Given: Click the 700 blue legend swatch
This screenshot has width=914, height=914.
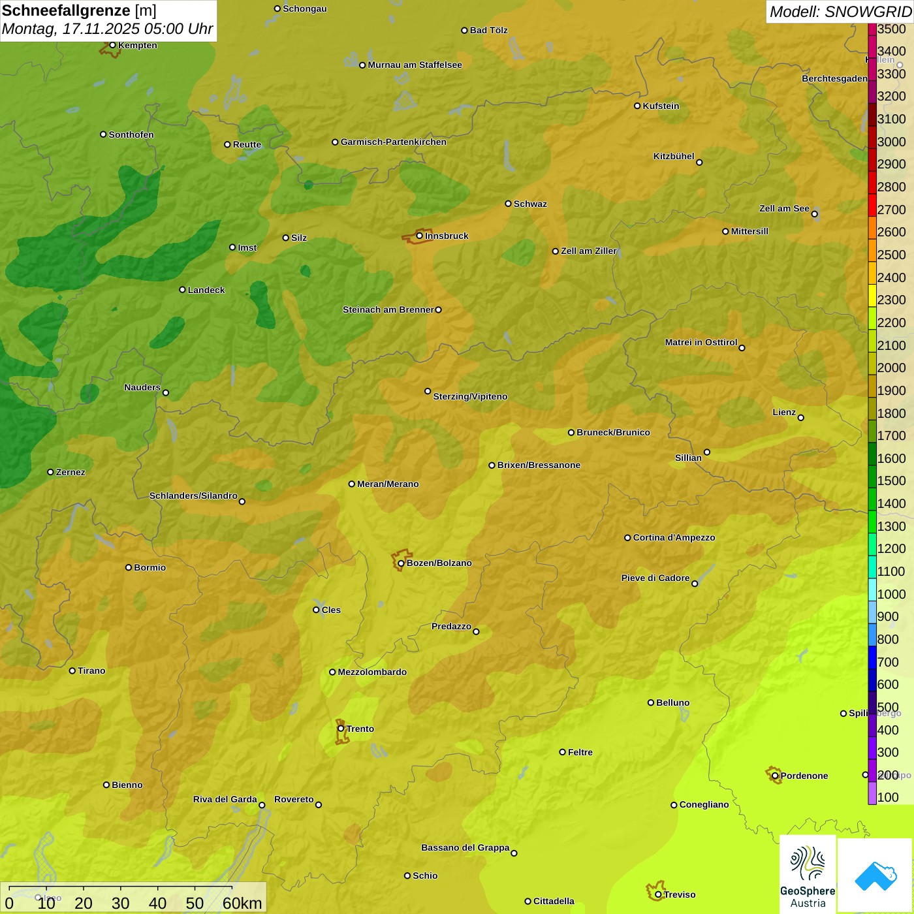Looking at the screenshot, I should point(872,657).
